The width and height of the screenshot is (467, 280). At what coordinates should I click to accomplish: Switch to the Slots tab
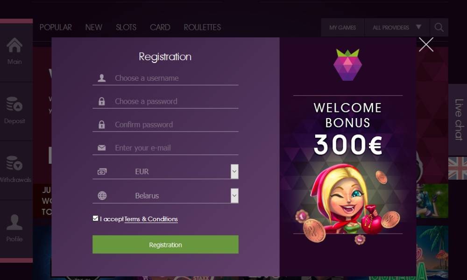pyautogui.click(x=126, y=28)
